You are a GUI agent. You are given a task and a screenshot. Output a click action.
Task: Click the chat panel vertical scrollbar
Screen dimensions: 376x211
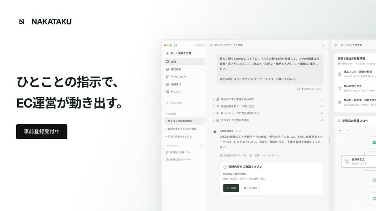[330, 141]
